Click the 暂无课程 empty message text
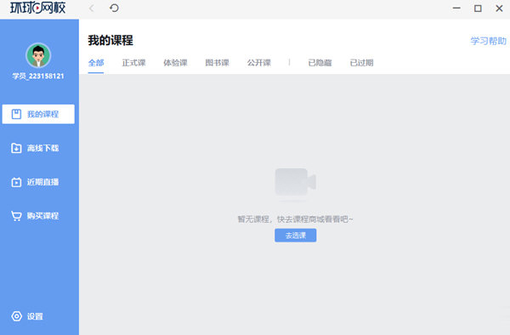Image resolution: width=510 pixels, height=335 pixels. pyautogui.click(x=295, y=219)
